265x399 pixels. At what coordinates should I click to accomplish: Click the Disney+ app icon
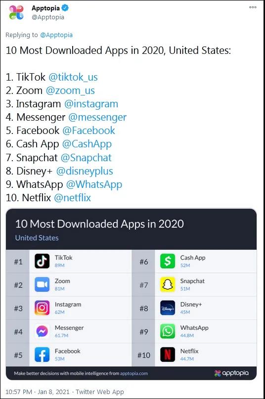[x=168, y=308]
